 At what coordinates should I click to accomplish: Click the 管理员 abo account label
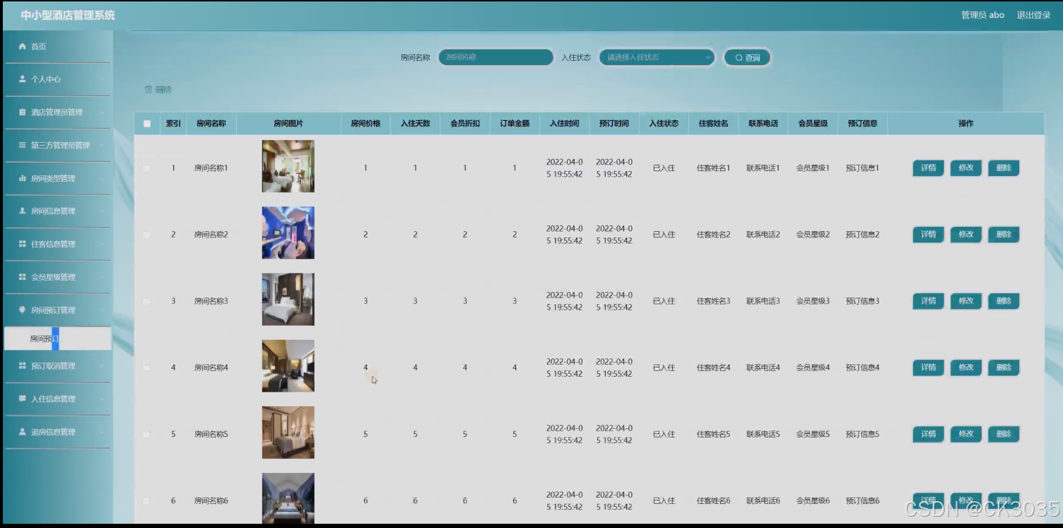982,15
